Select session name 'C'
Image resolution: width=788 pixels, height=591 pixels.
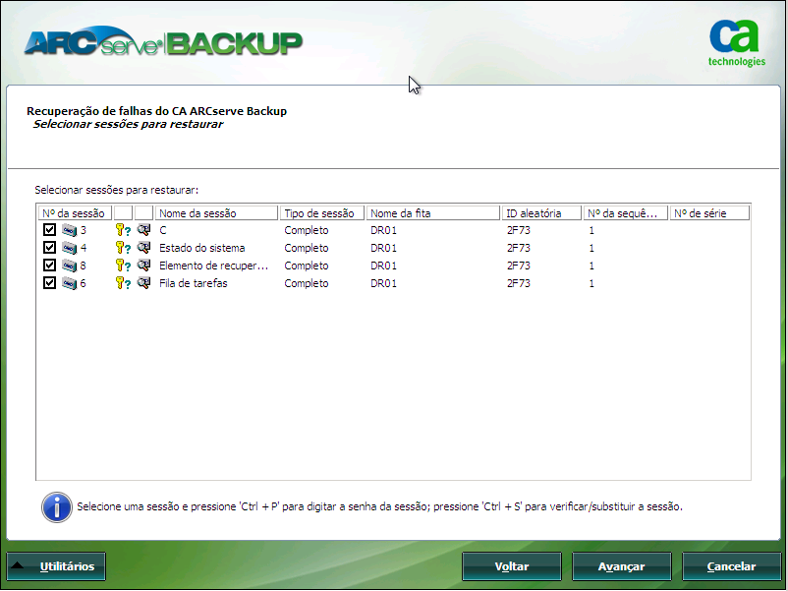coord(163,230)
